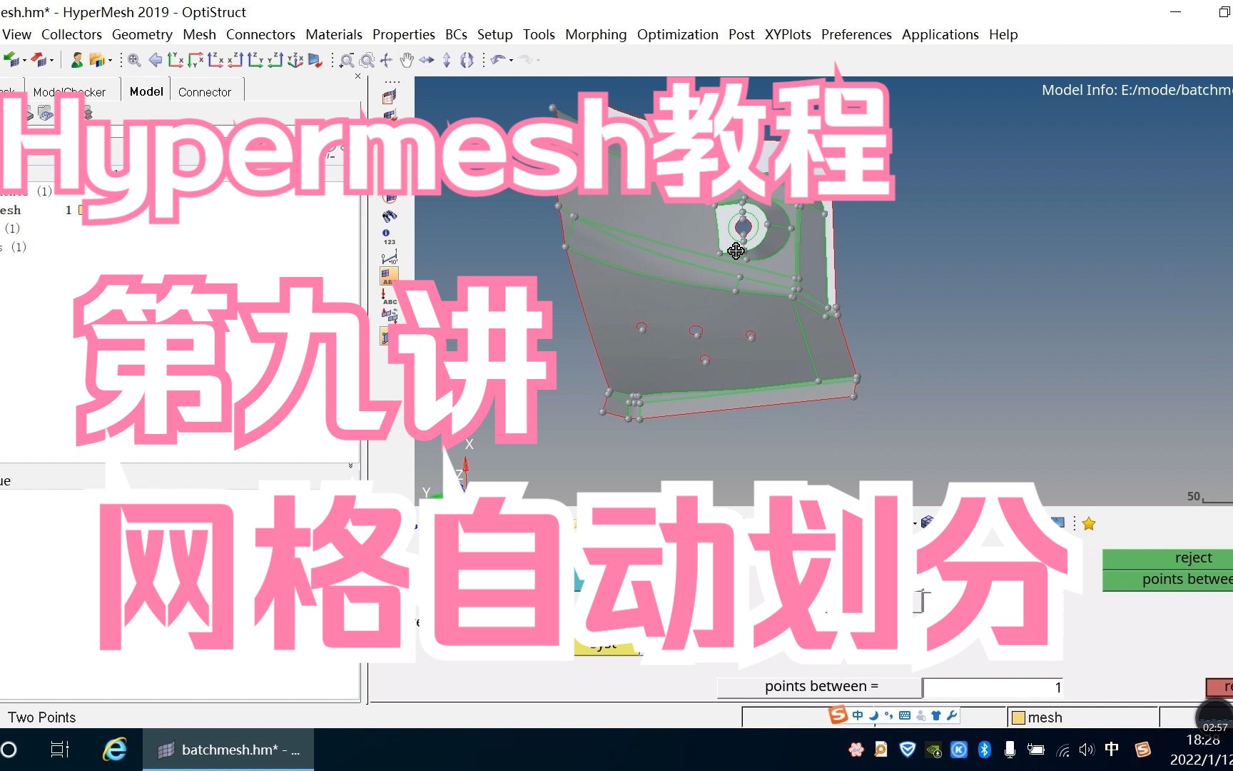Open the Optimization menu
Image resolution: width=1233 pixels, height=771 pixels.
click(678, 34)
